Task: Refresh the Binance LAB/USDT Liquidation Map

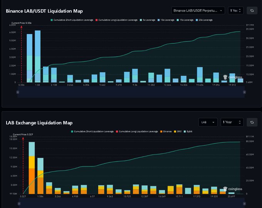Action: point(252,11)
